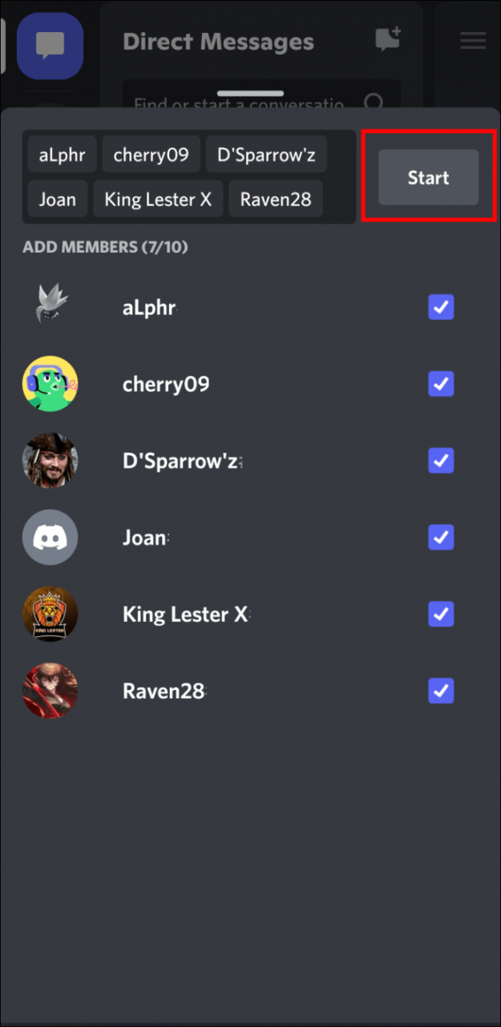Tap cherry09's green avatar
This screenshot has width=501, height=1027.
50,384
